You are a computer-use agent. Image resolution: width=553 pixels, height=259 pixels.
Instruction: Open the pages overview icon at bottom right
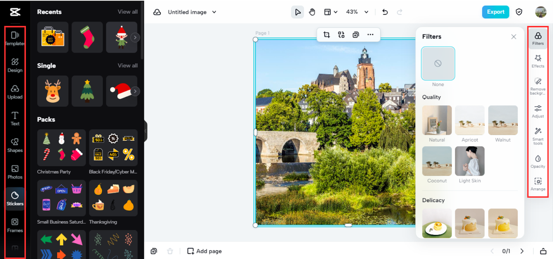pyautogui.click(x=543, y=251)
